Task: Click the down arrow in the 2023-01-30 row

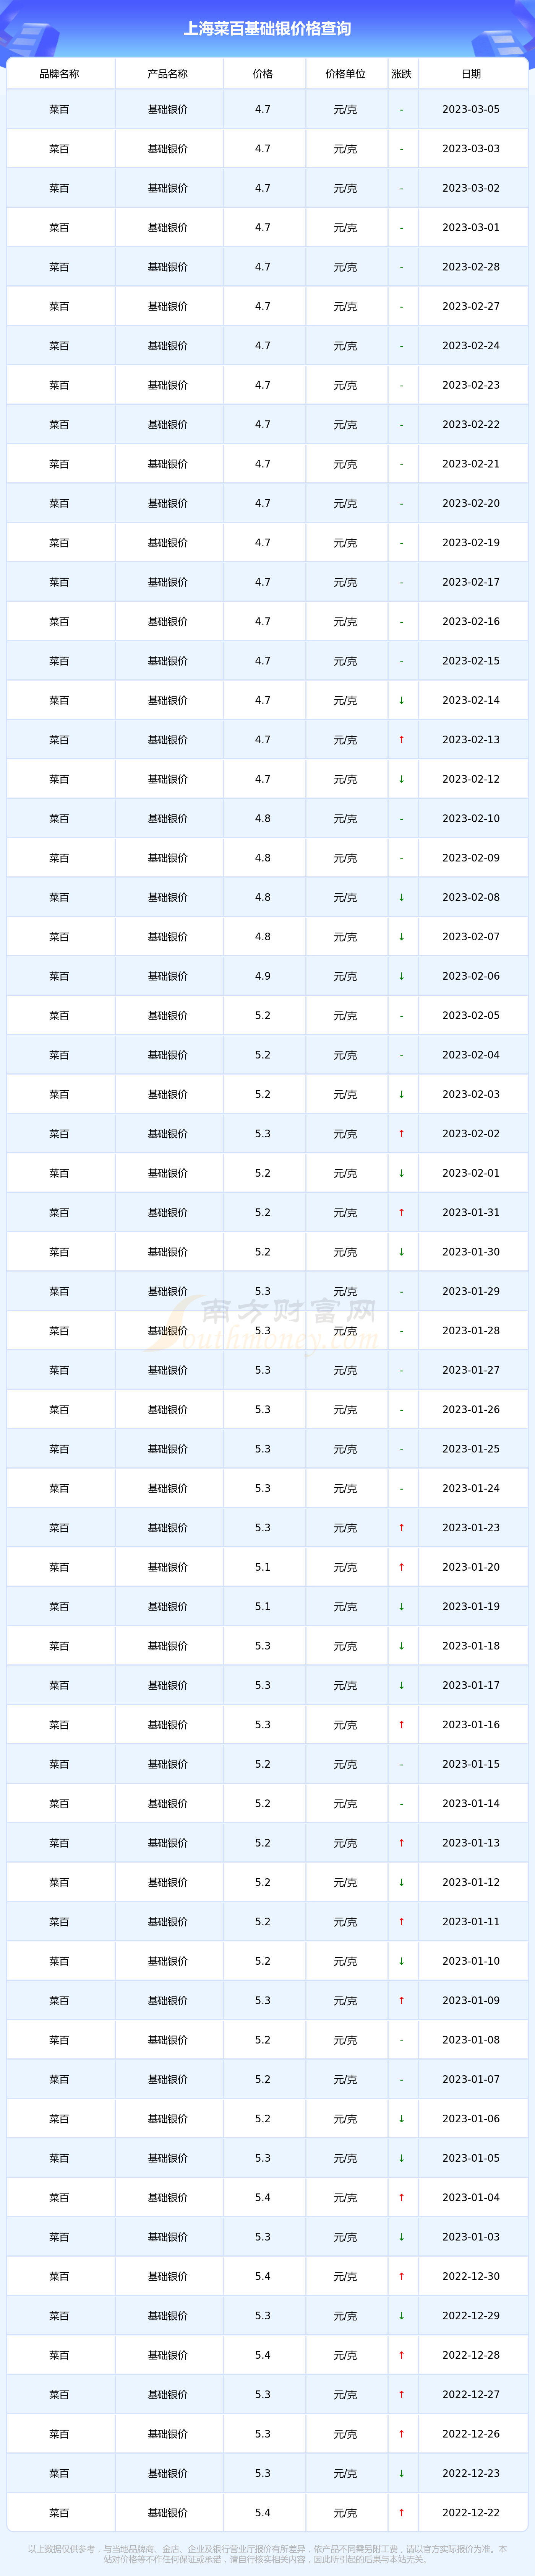Action: tap(401, 1252)
